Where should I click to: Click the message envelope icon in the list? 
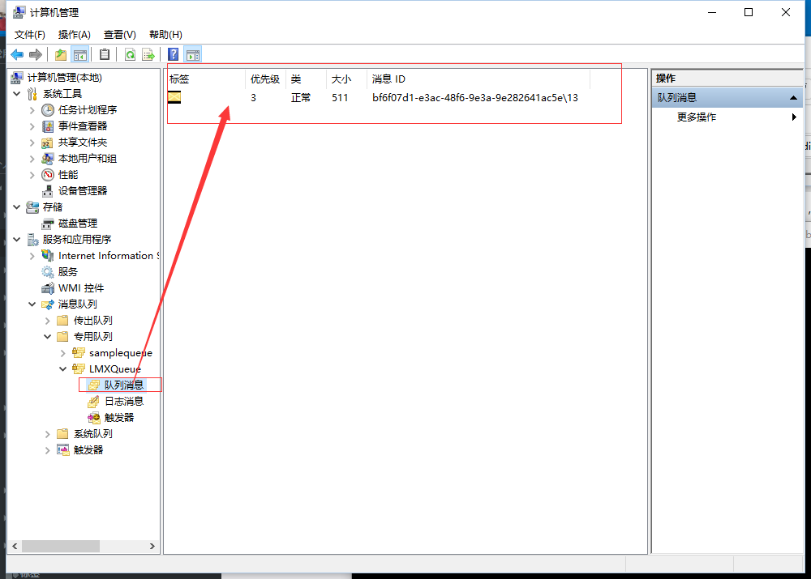click(x=175, y=97)
